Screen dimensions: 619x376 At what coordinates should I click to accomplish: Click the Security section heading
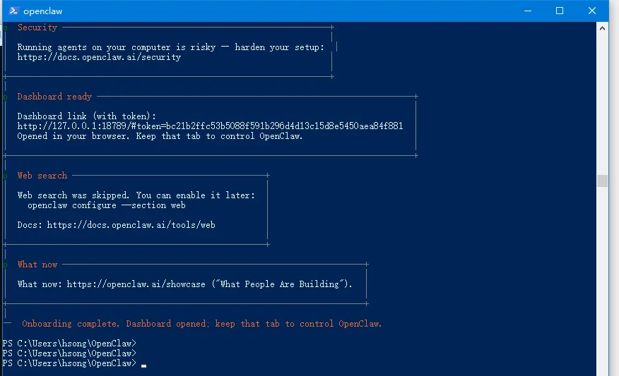(37, 28)
